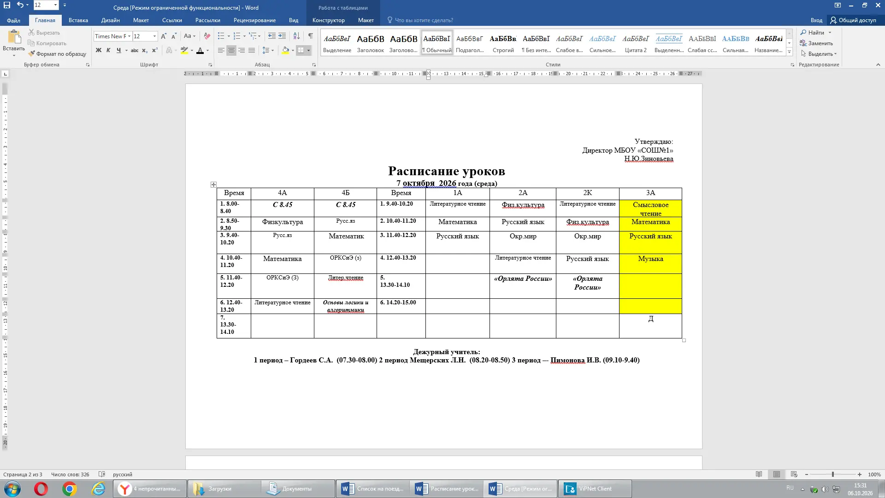The width and height of the screenshot is (885, 498).
Task: Toggle Italic formatting button
Action: (x=108, y=50)
